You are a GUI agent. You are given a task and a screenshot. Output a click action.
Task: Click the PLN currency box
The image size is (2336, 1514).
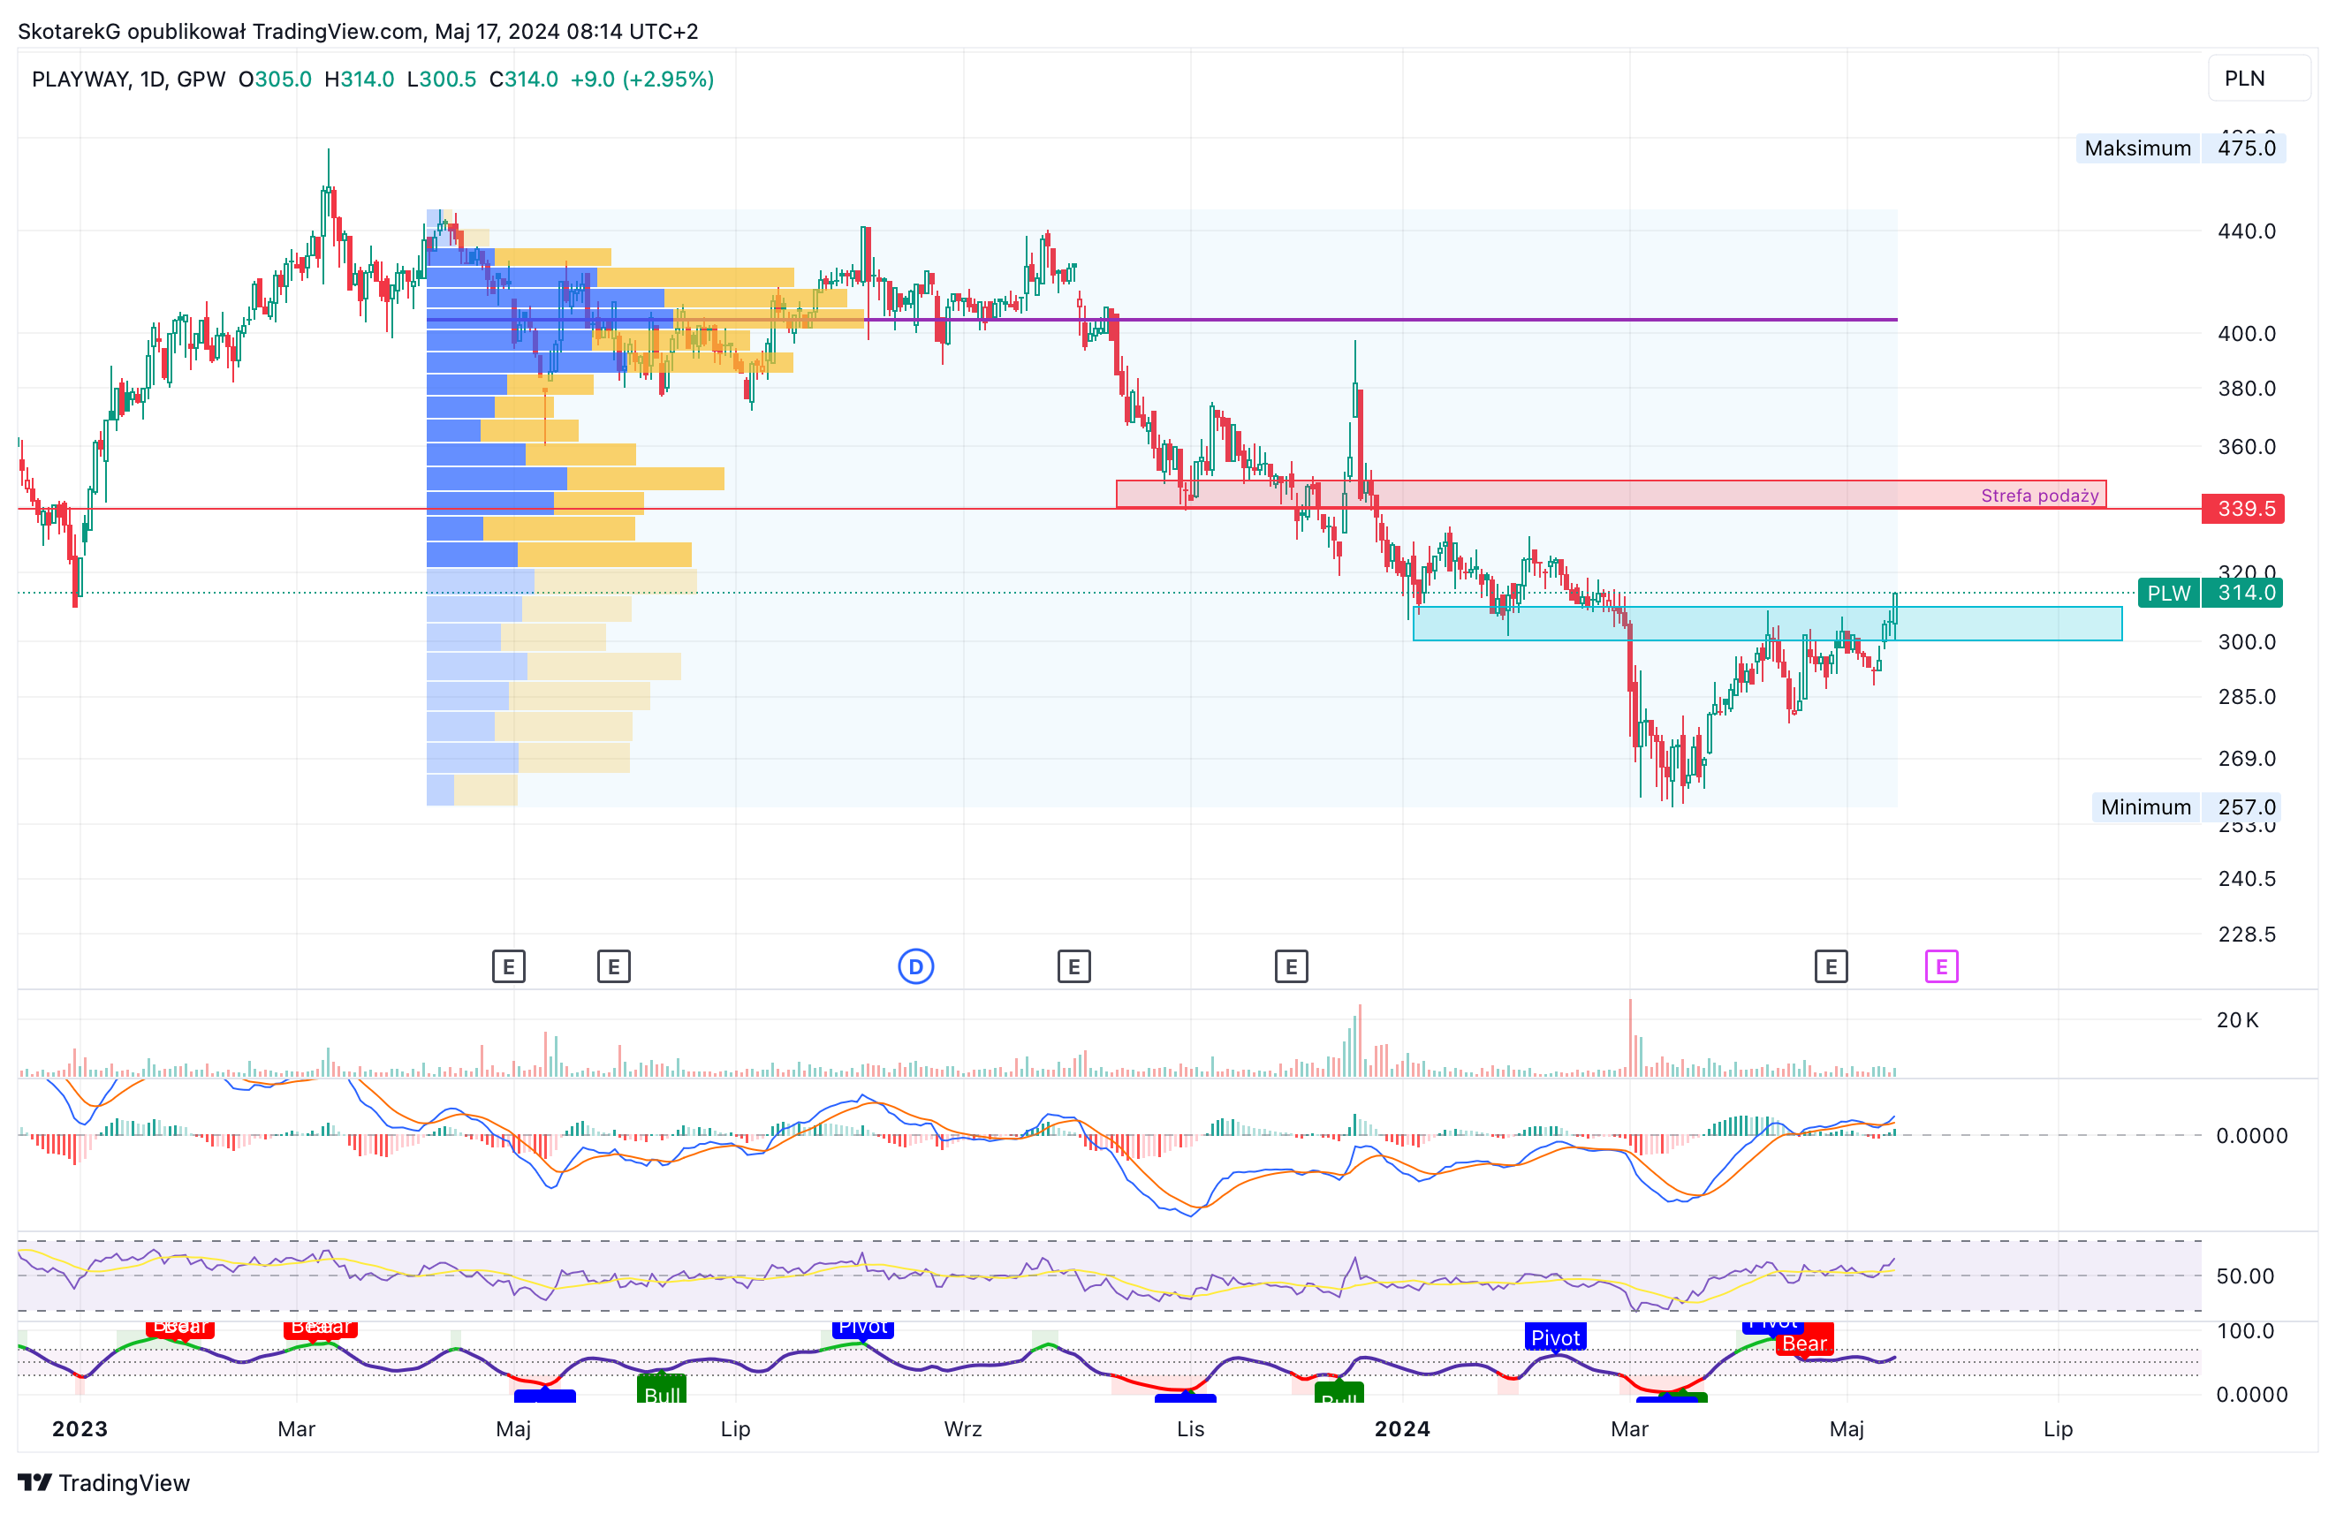2258,79
